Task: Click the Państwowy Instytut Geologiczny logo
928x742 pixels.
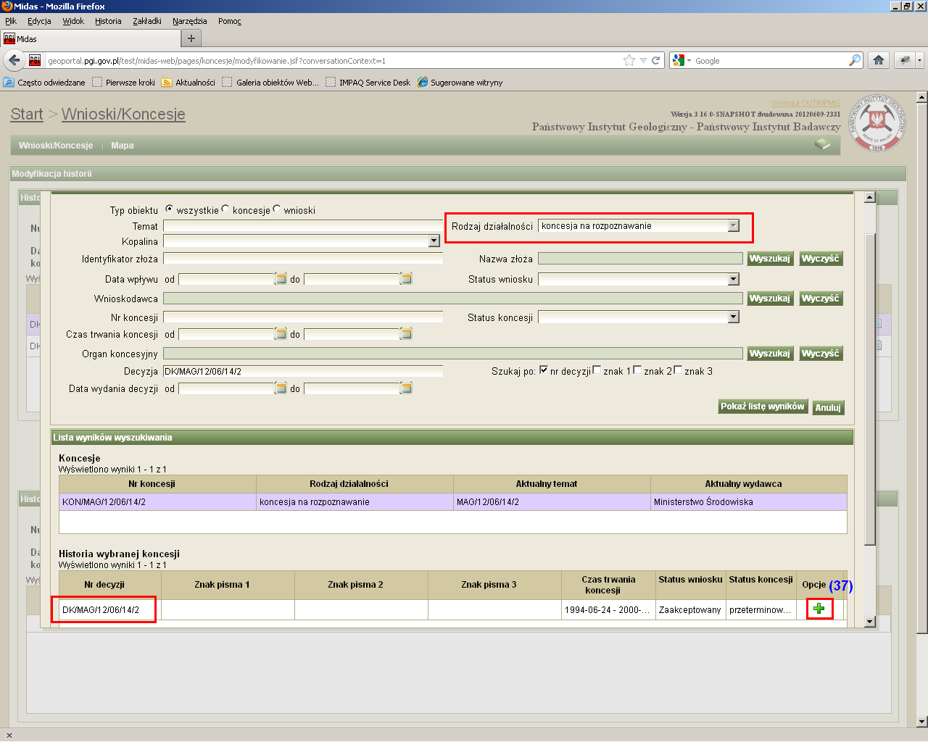Action: [x=877, y=123]
